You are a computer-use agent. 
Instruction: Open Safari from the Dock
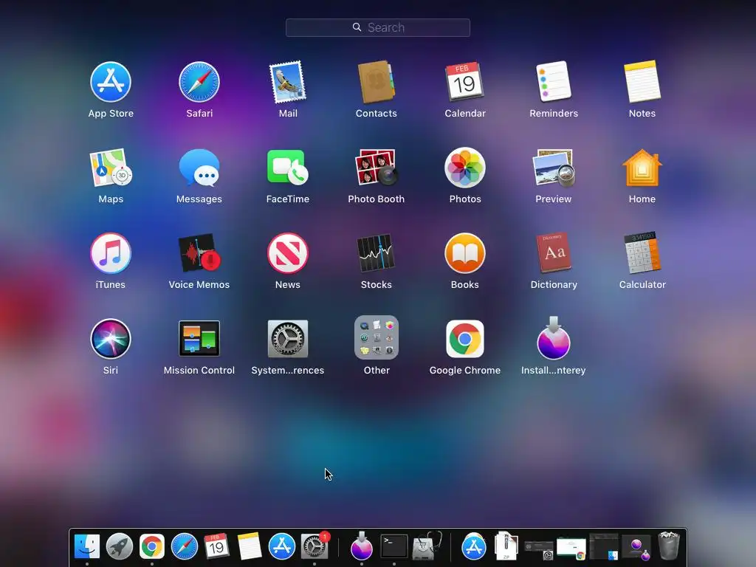[x=184, y=546]
